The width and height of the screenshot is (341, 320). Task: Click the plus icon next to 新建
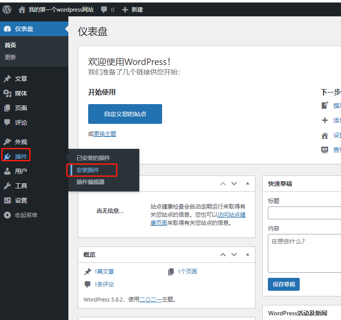[x=125, y=9]
